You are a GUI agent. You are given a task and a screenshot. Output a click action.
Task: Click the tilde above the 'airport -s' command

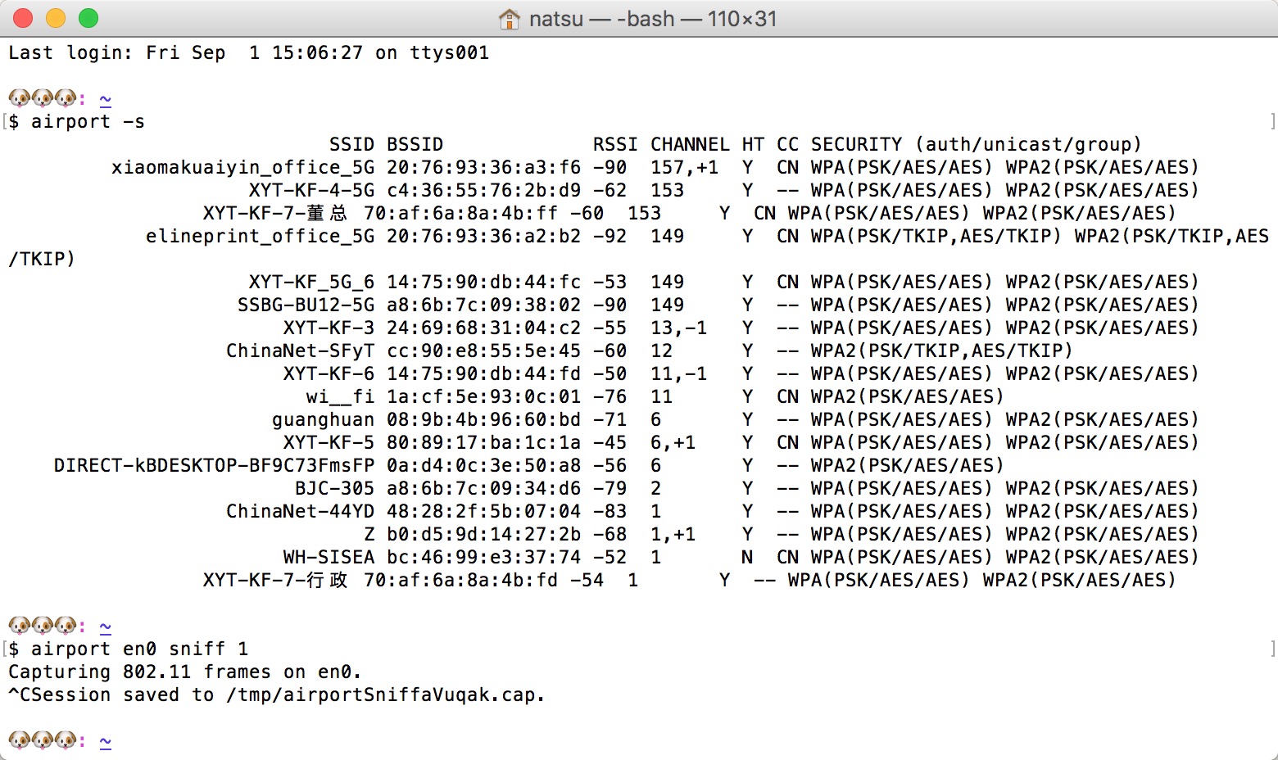[105, 100]
